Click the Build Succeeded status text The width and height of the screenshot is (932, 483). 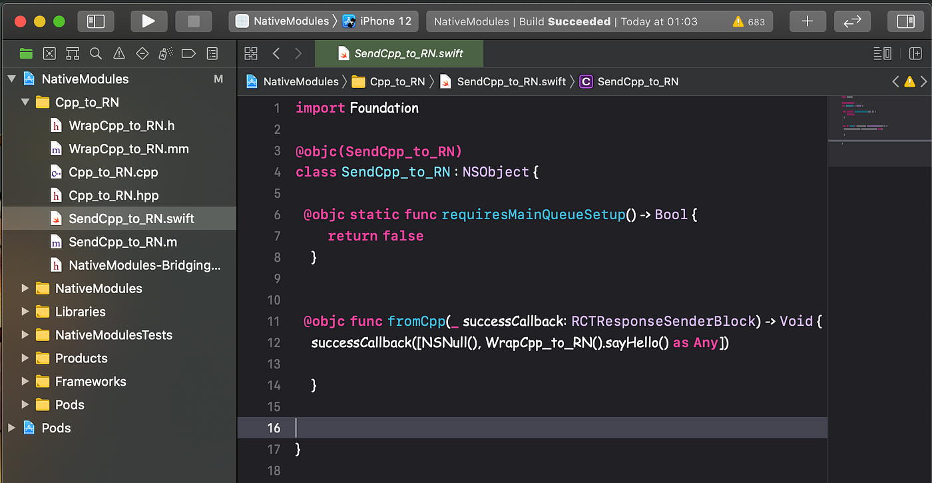point(565,21)
